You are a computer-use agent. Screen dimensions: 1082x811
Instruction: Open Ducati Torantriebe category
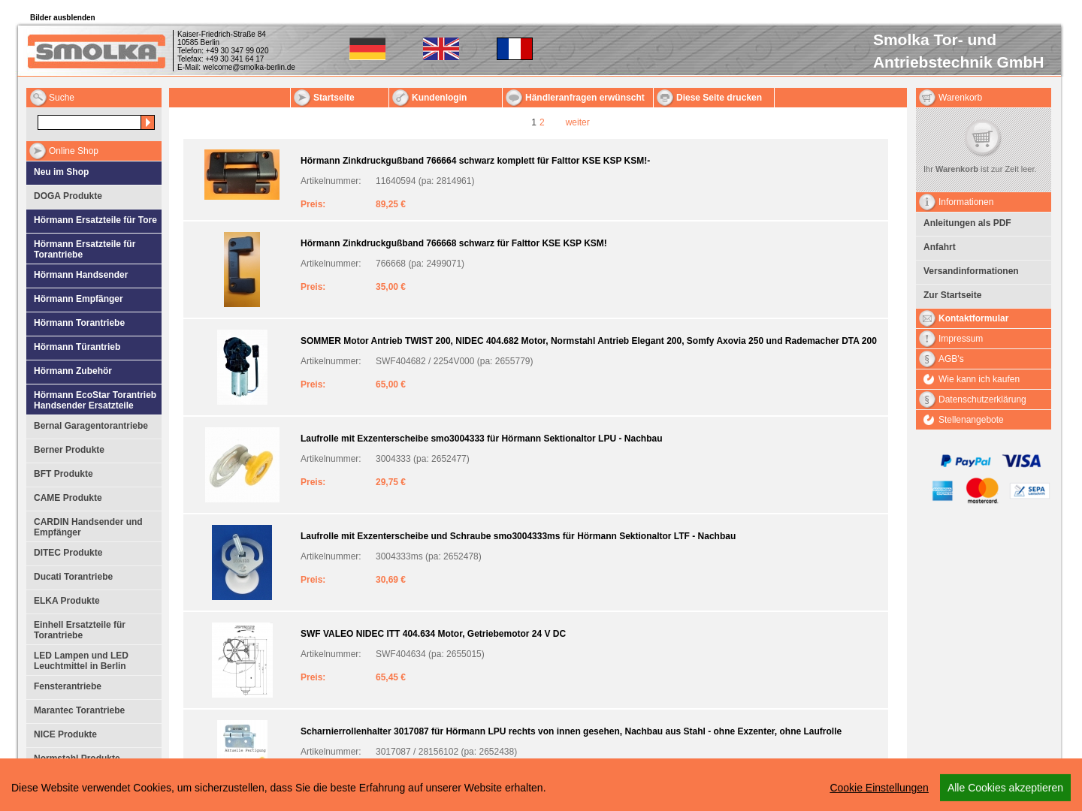coord(94,577)
